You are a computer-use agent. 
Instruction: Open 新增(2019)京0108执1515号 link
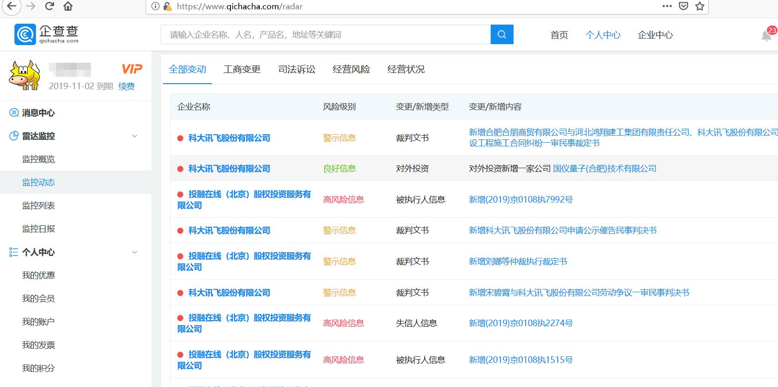tap(521, 360)
